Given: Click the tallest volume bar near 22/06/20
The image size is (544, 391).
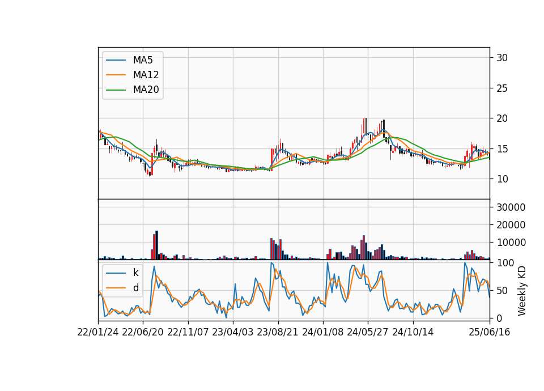Looking at the screenshot, I should (x=157, y=245).
